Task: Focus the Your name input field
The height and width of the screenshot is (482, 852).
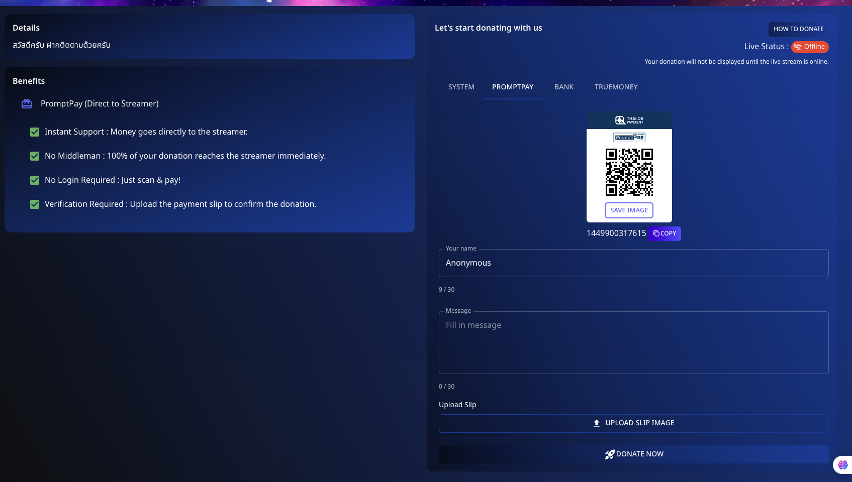Action: point(634,263)
